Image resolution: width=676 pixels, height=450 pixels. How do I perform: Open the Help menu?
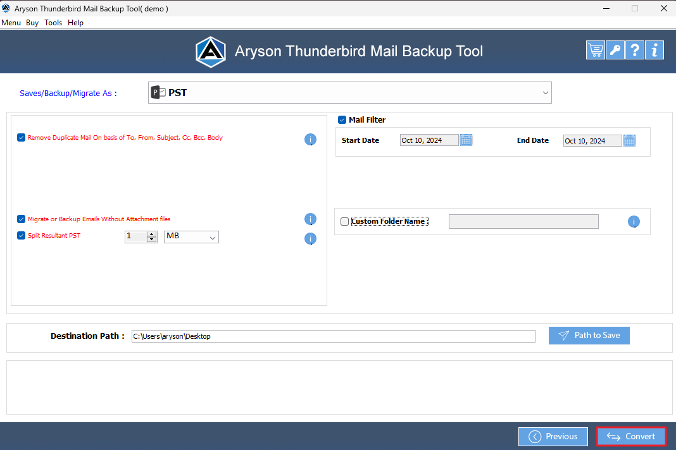[75, 22]
